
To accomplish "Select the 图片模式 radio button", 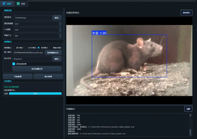I will click(14, 48).
